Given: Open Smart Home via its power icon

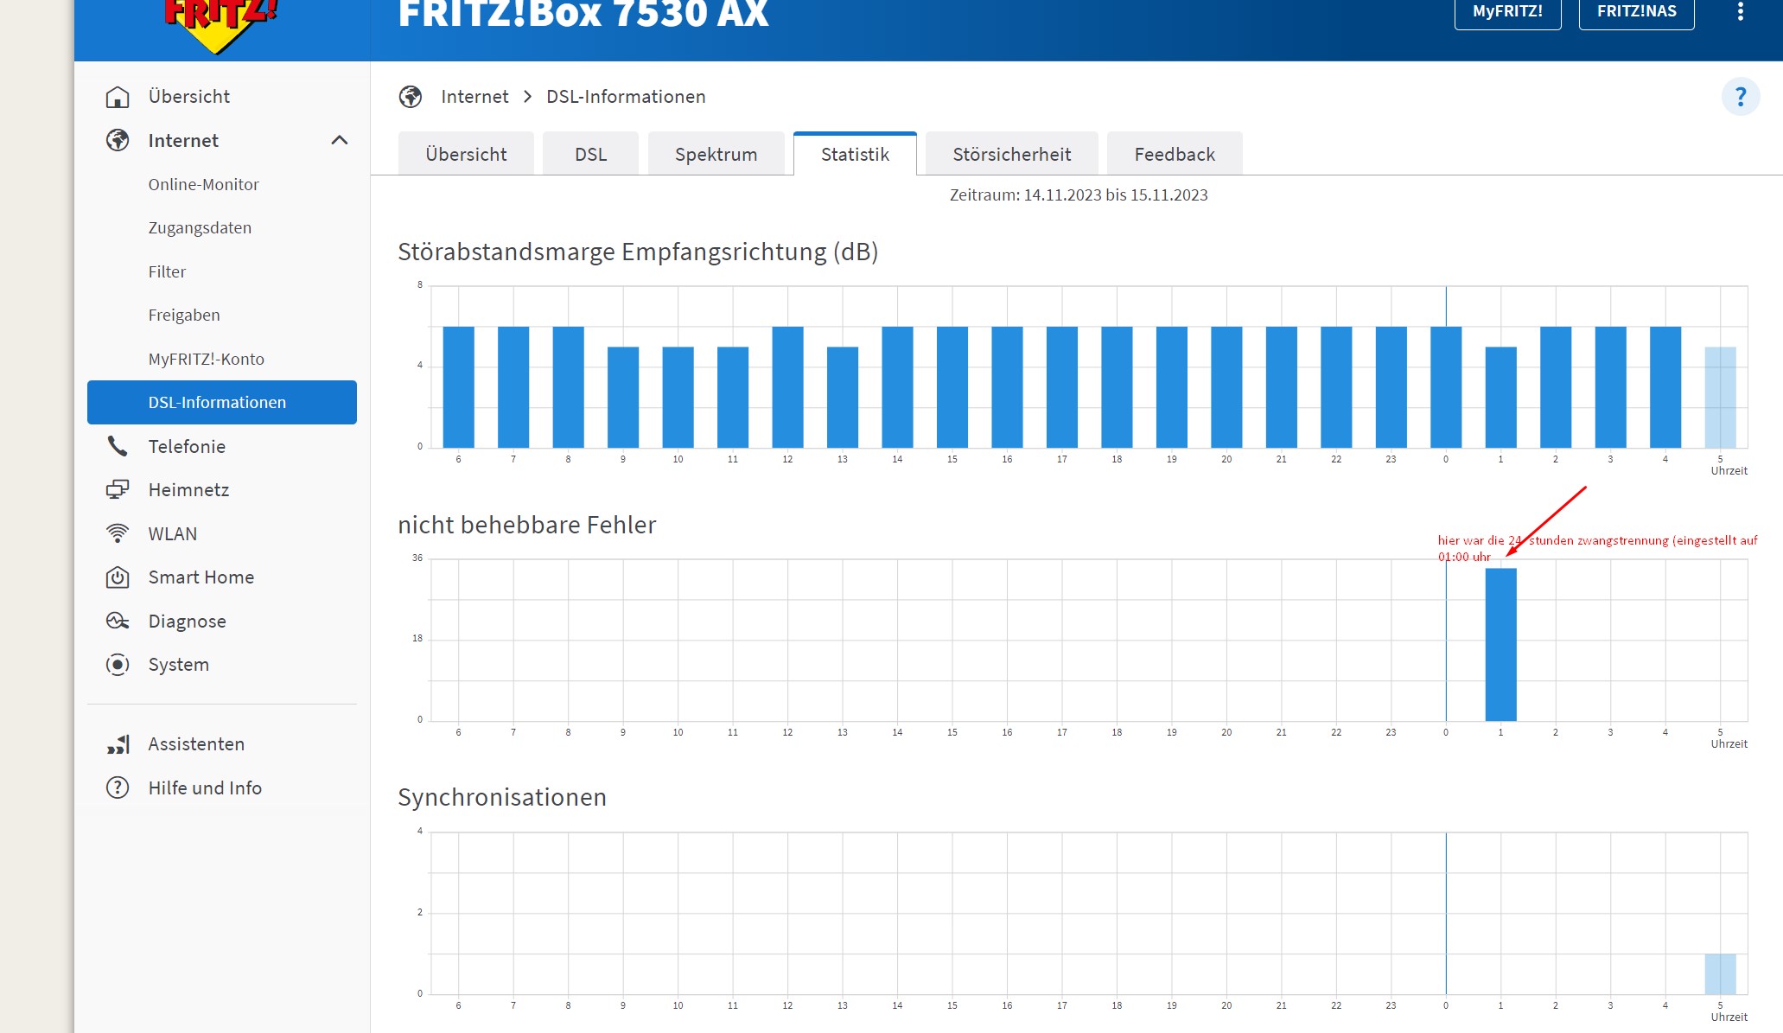Looking at the screenshot, I should (x=118, y=577).
